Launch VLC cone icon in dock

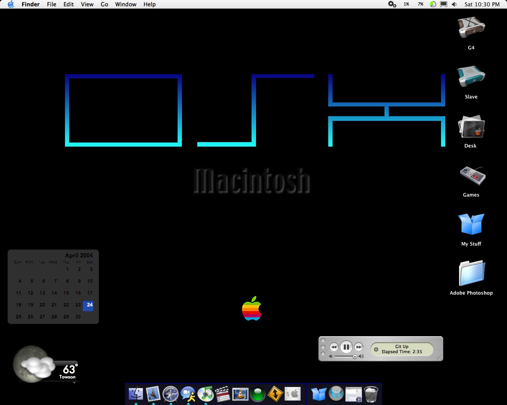tap(240, 394)
